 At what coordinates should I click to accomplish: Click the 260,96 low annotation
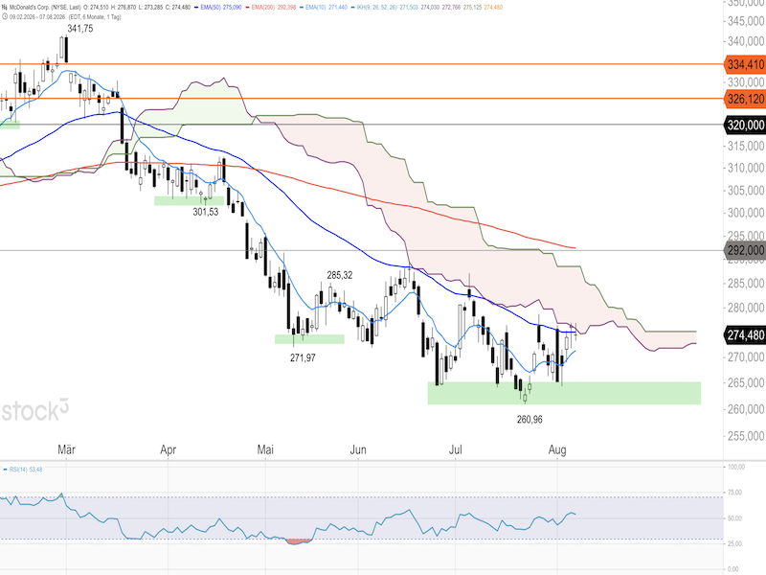pyautogui.click(x=529, y=420)
